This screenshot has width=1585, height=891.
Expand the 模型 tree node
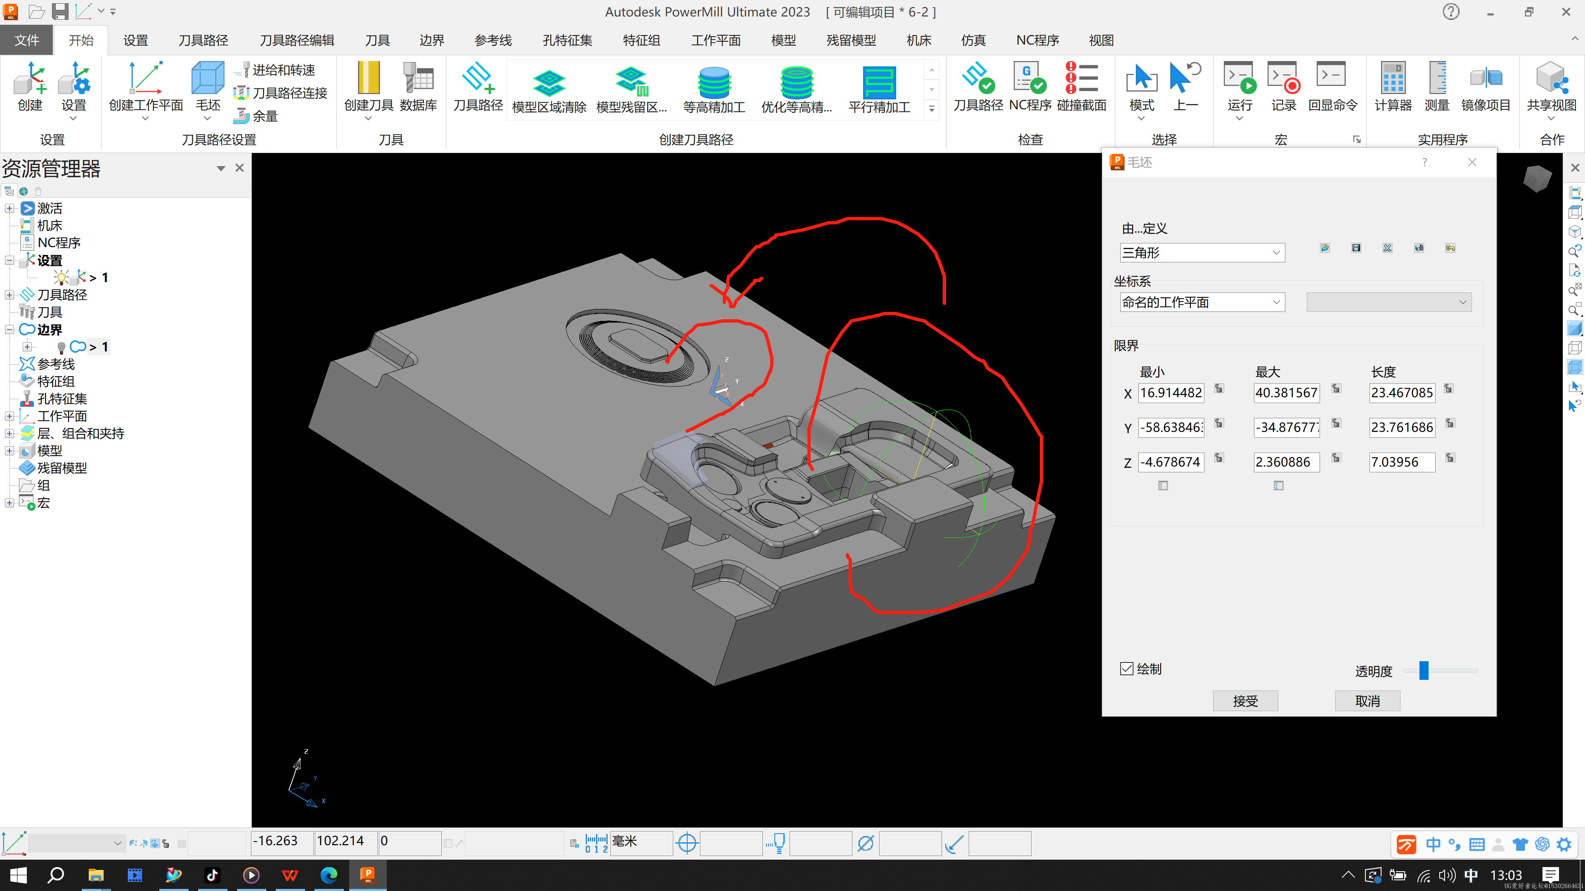pos(9,451)
